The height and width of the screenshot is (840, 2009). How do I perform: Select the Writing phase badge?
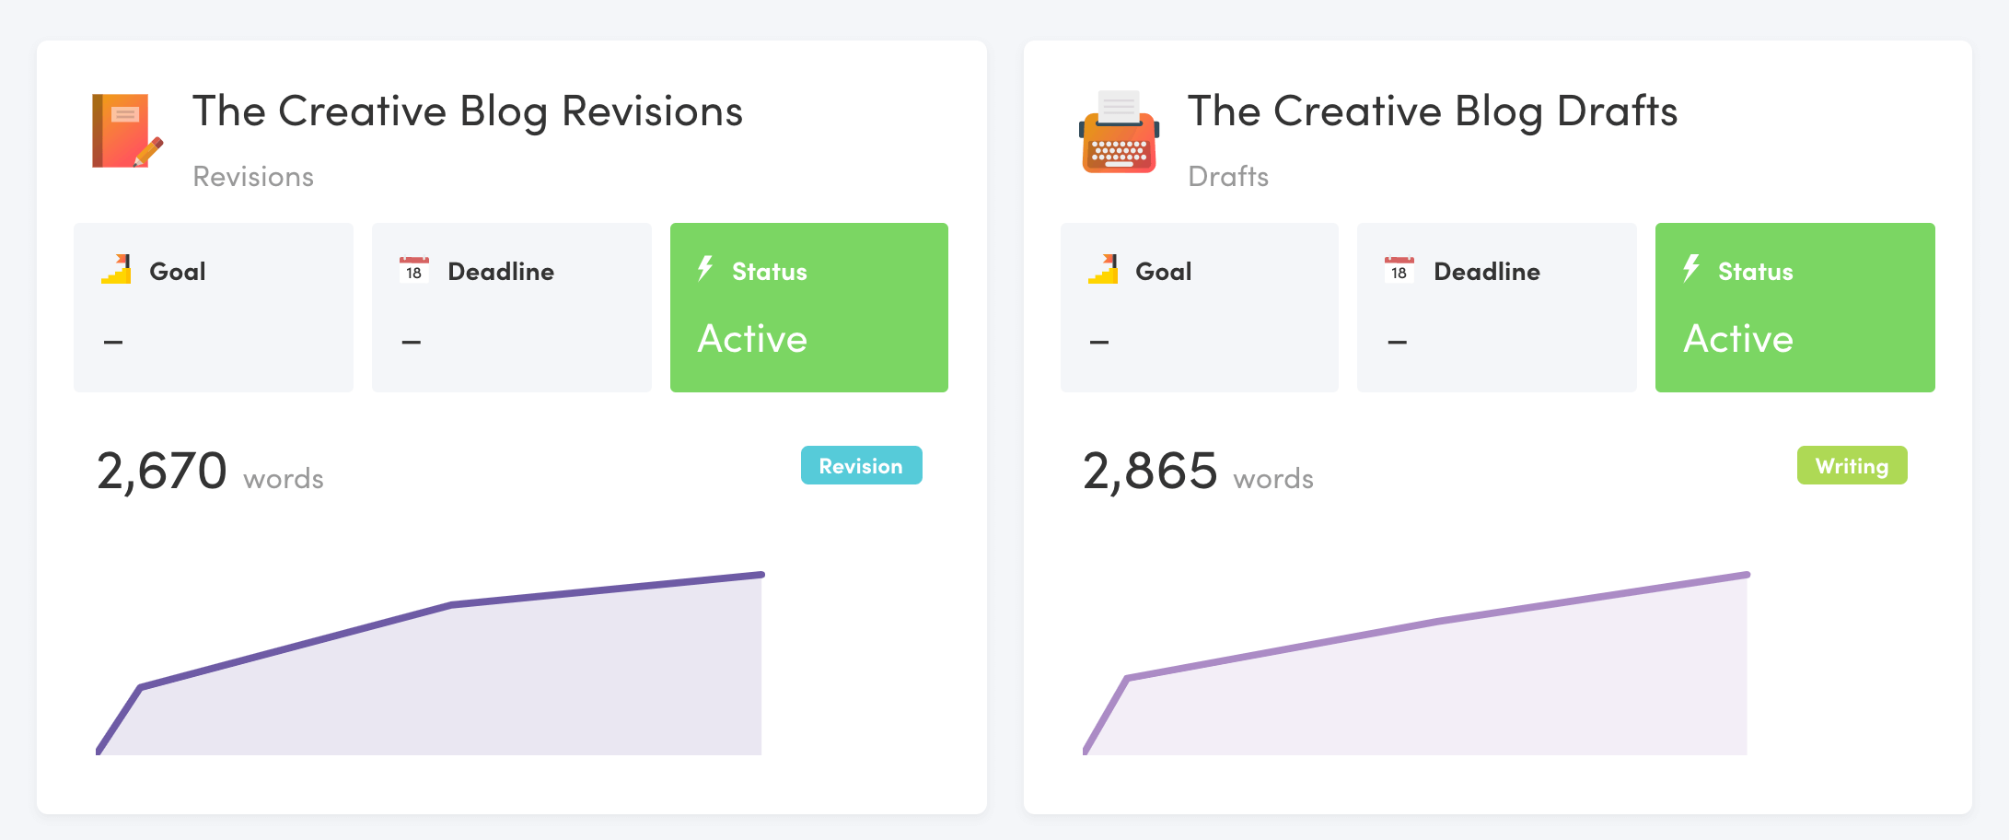(x=1852, y=466)
